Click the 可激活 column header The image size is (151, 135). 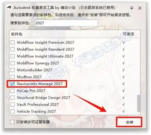click(129, 34)
